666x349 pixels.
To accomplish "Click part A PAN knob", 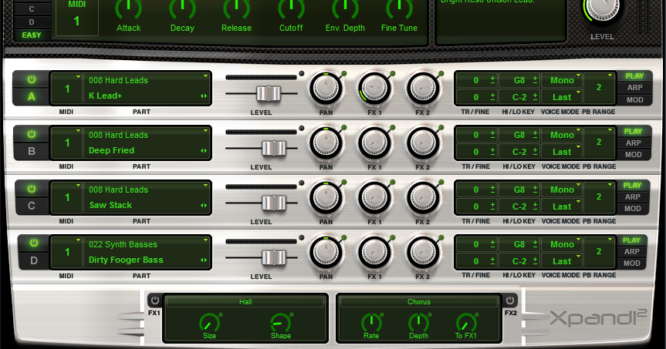I will click(326, 89).
